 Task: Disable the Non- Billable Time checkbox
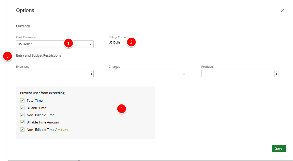22,115
